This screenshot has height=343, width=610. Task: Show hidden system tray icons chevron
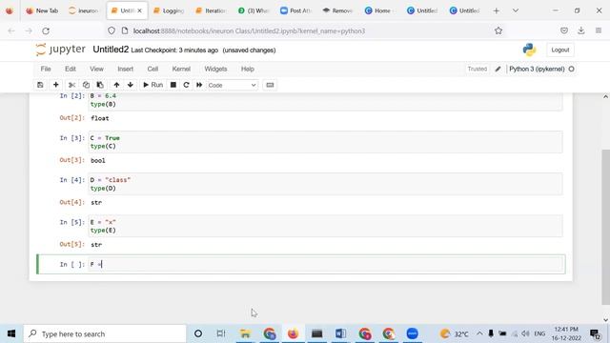479,333
